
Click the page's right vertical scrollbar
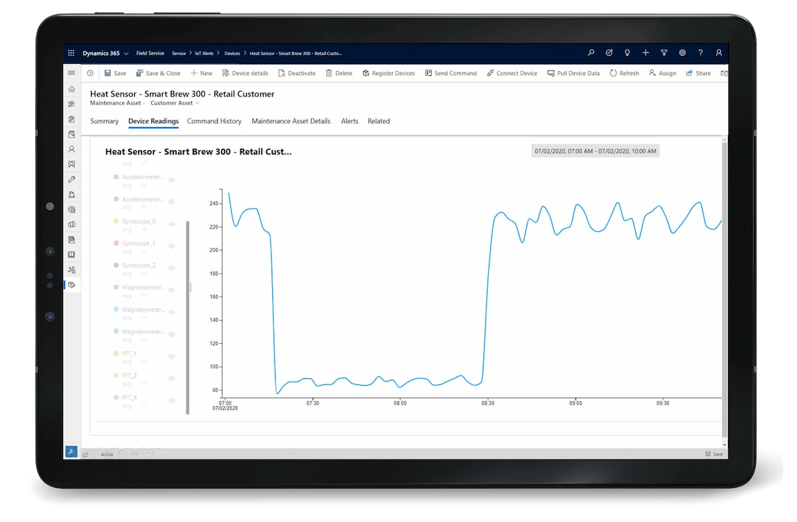pos(725,289)
